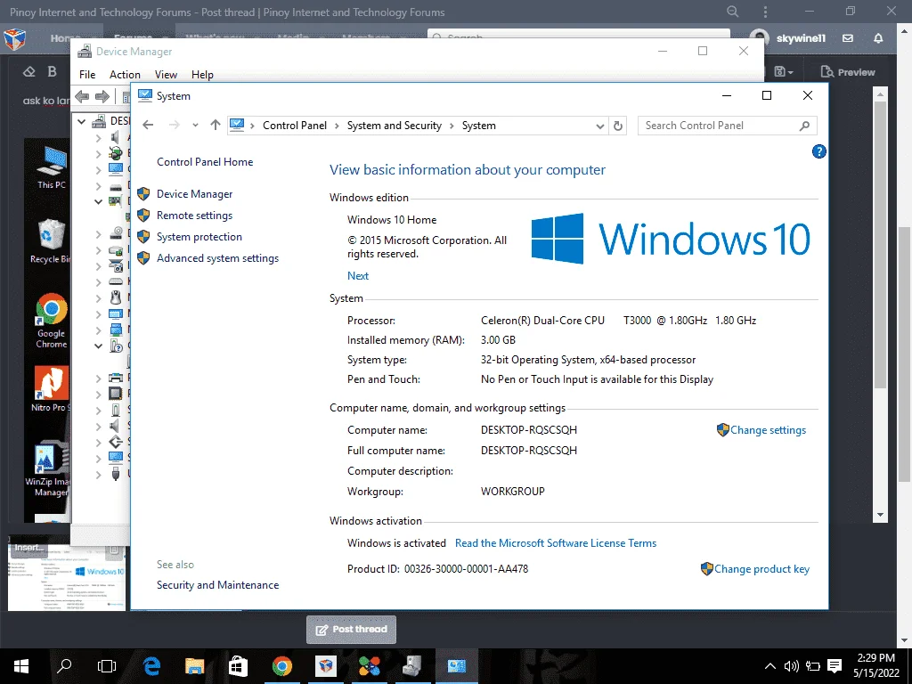Open File Explorer from taskbar

pyautogui.click(x=195, y=666)
